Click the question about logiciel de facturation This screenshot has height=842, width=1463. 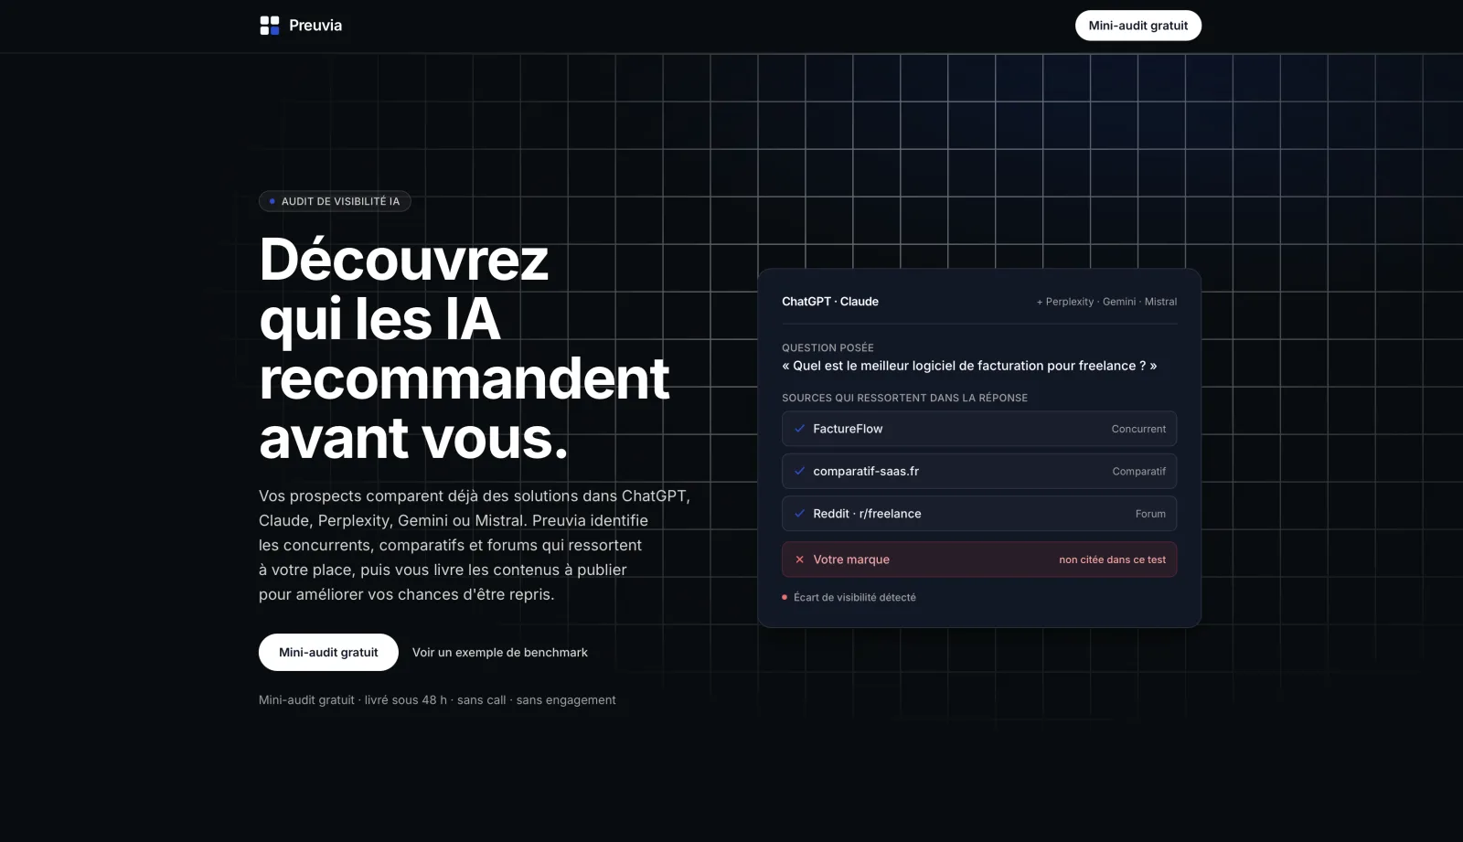point(969,366)
